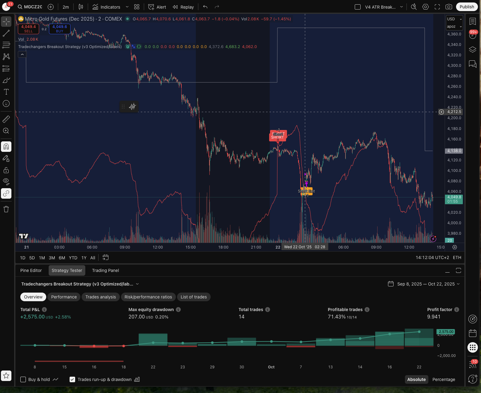This screenshot has width=481, height=393.
Task: Take a chart snapshot with the camera icon
Action: coord(449,6)
